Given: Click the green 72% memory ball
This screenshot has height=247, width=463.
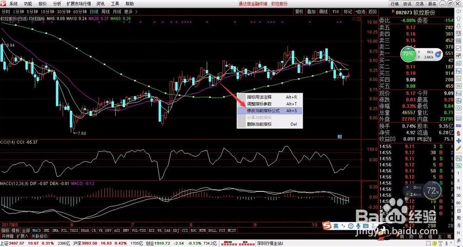Looking at the screenshot, I should pos(408,54).
